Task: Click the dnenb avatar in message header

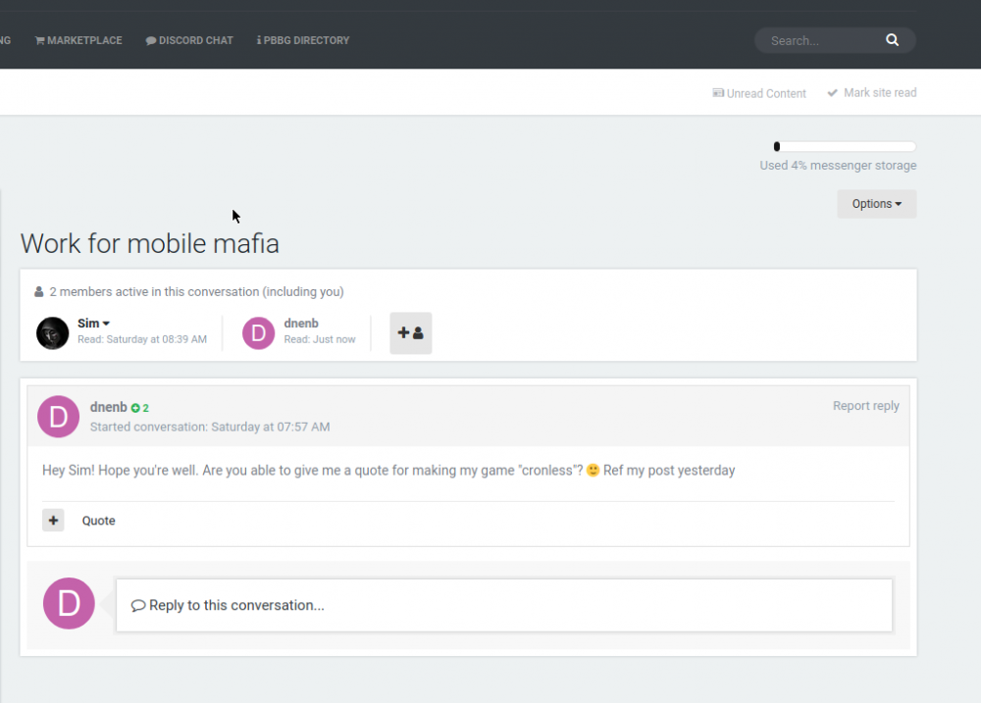Action: point(58,417)
